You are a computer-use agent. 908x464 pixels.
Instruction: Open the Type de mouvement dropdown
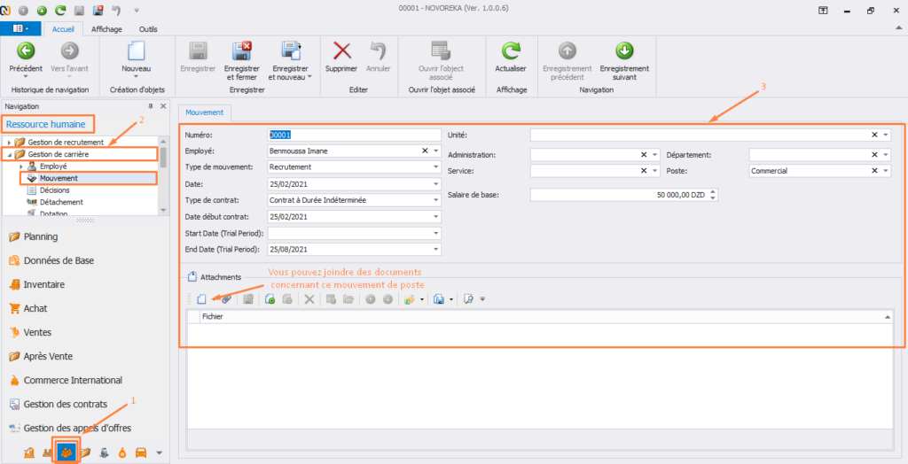tap(435, 167)
